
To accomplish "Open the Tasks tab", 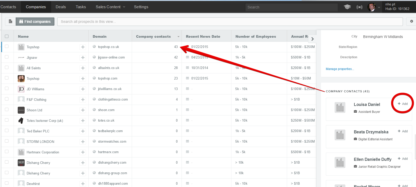I will (x=81, y=7).
